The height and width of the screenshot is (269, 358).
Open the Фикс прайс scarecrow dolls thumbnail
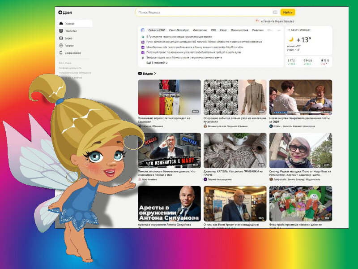(x=301, y=204)
